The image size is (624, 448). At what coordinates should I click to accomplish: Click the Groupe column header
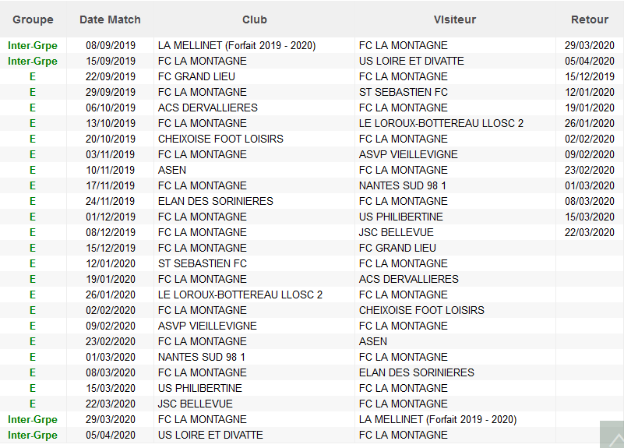(x=33, y=19)
